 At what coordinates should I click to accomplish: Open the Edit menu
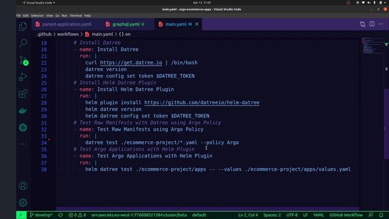point(26,16)
